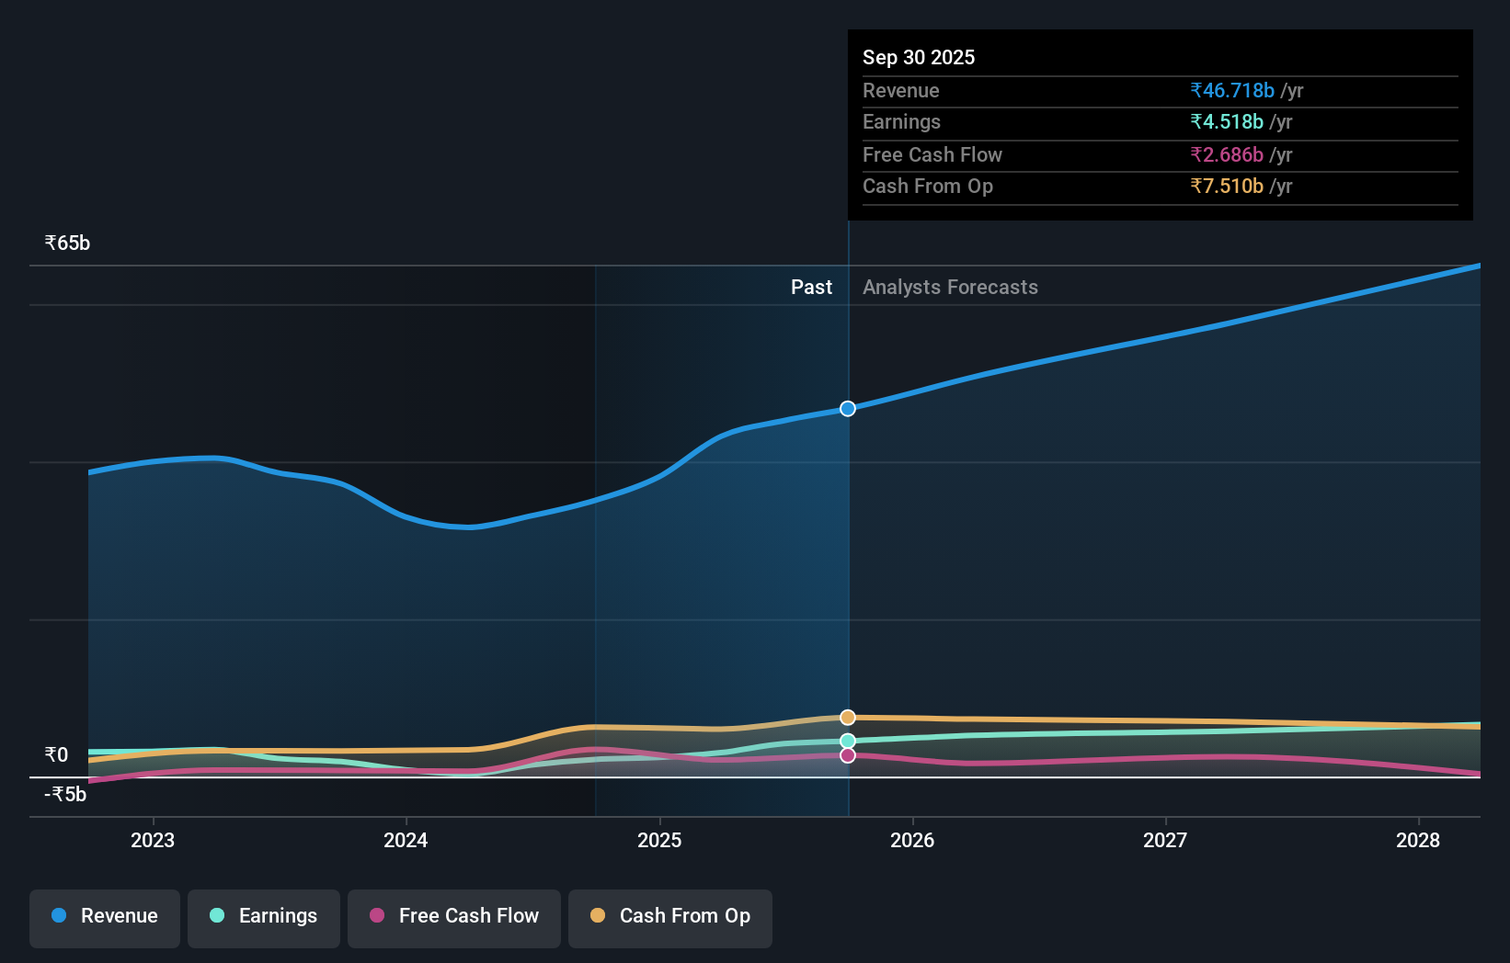Viewport: 1510px width, 963px height.
Task: Switch to the Analysts Forecasts section
Action: click(950, 287)
